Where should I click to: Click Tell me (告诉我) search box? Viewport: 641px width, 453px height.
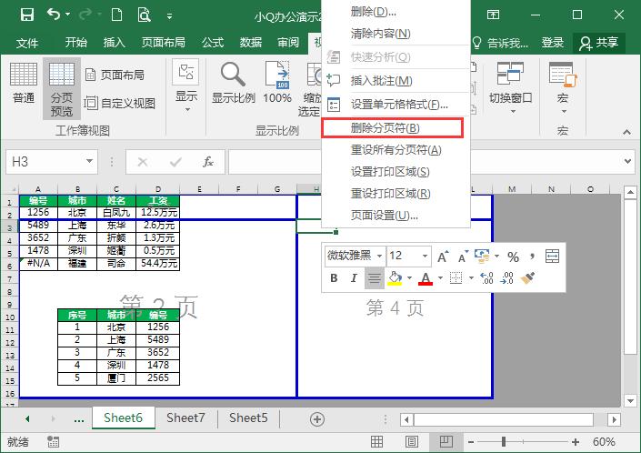click(x=500, y=43)
